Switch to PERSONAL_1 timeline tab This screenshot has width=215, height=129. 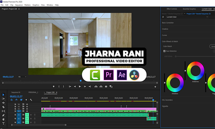(x=33, y=92)
